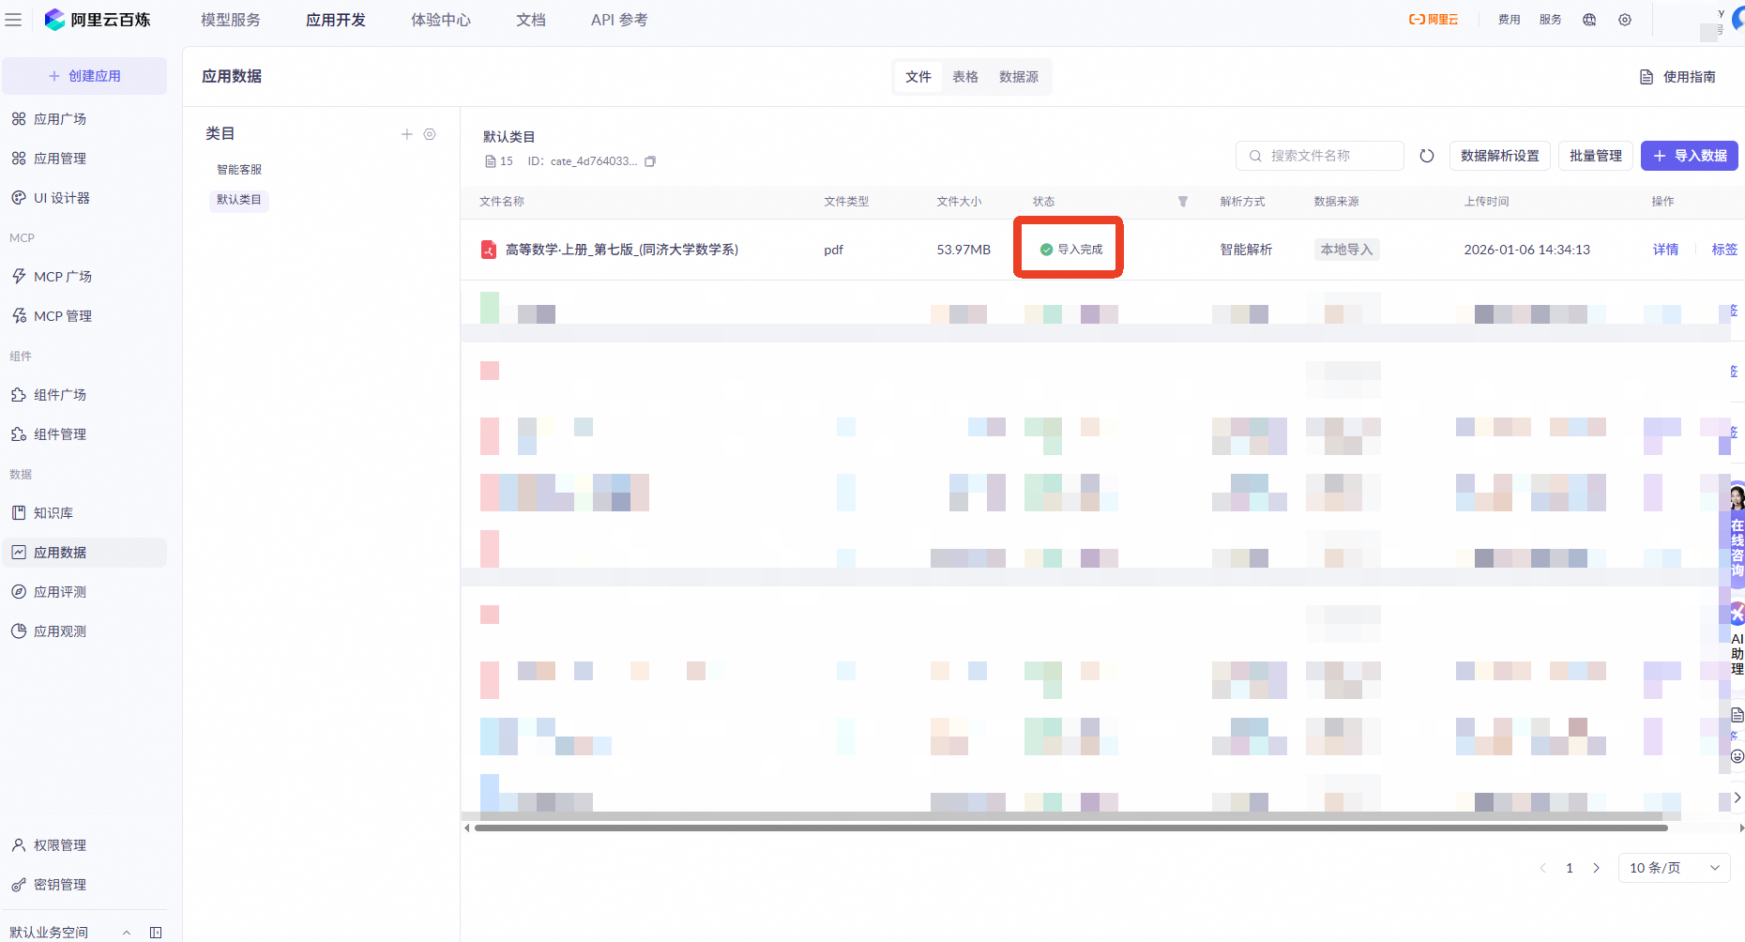This screenshot has width=1745, height=942.
Task: Open 体验中心 top menu
Action: click(441, 20)
